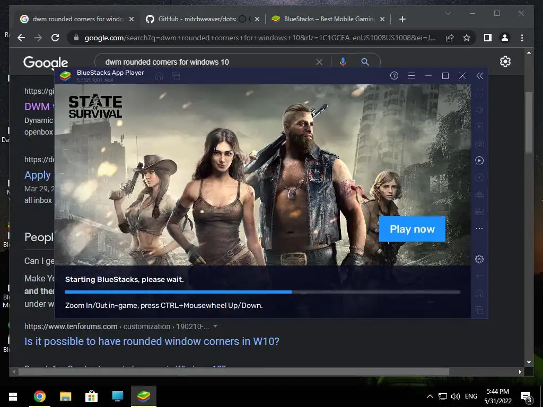Click BlueStacks keyboard controls icon in side toolbar

coord(479,144)
